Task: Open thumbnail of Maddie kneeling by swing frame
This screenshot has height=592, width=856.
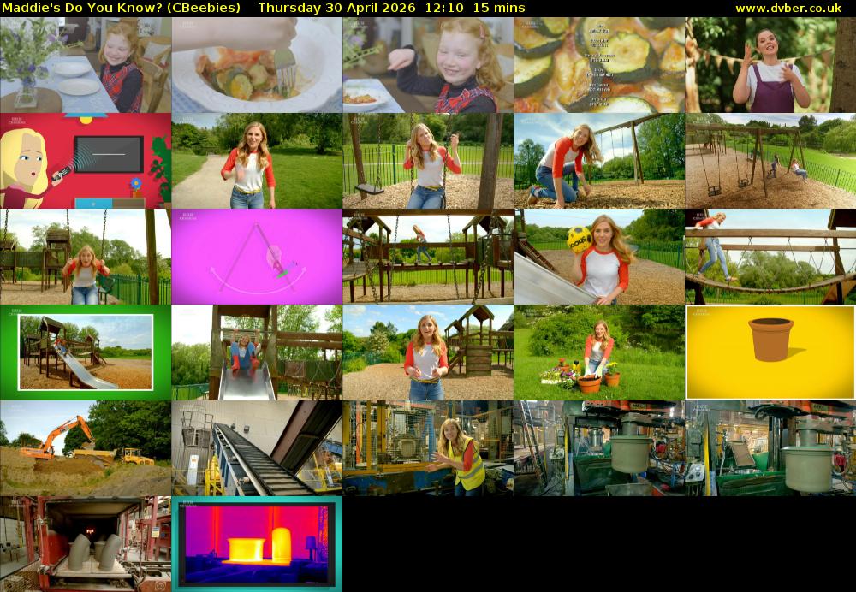Action: pos(599,161)
